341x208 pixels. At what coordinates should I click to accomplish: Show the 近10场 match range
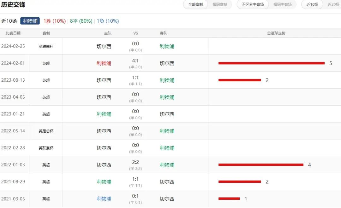[312, 4]
